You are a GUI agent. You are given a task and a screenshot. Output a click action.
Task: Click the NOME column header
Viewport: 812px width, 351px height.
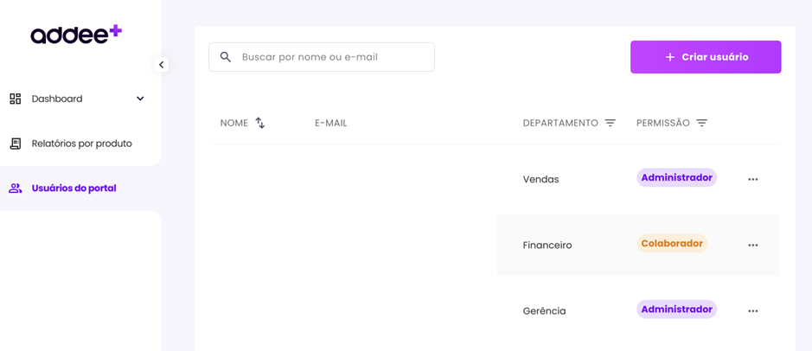tap(234, 124)
